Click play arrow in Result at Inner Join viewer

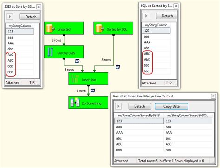click(x=118, y=106)
